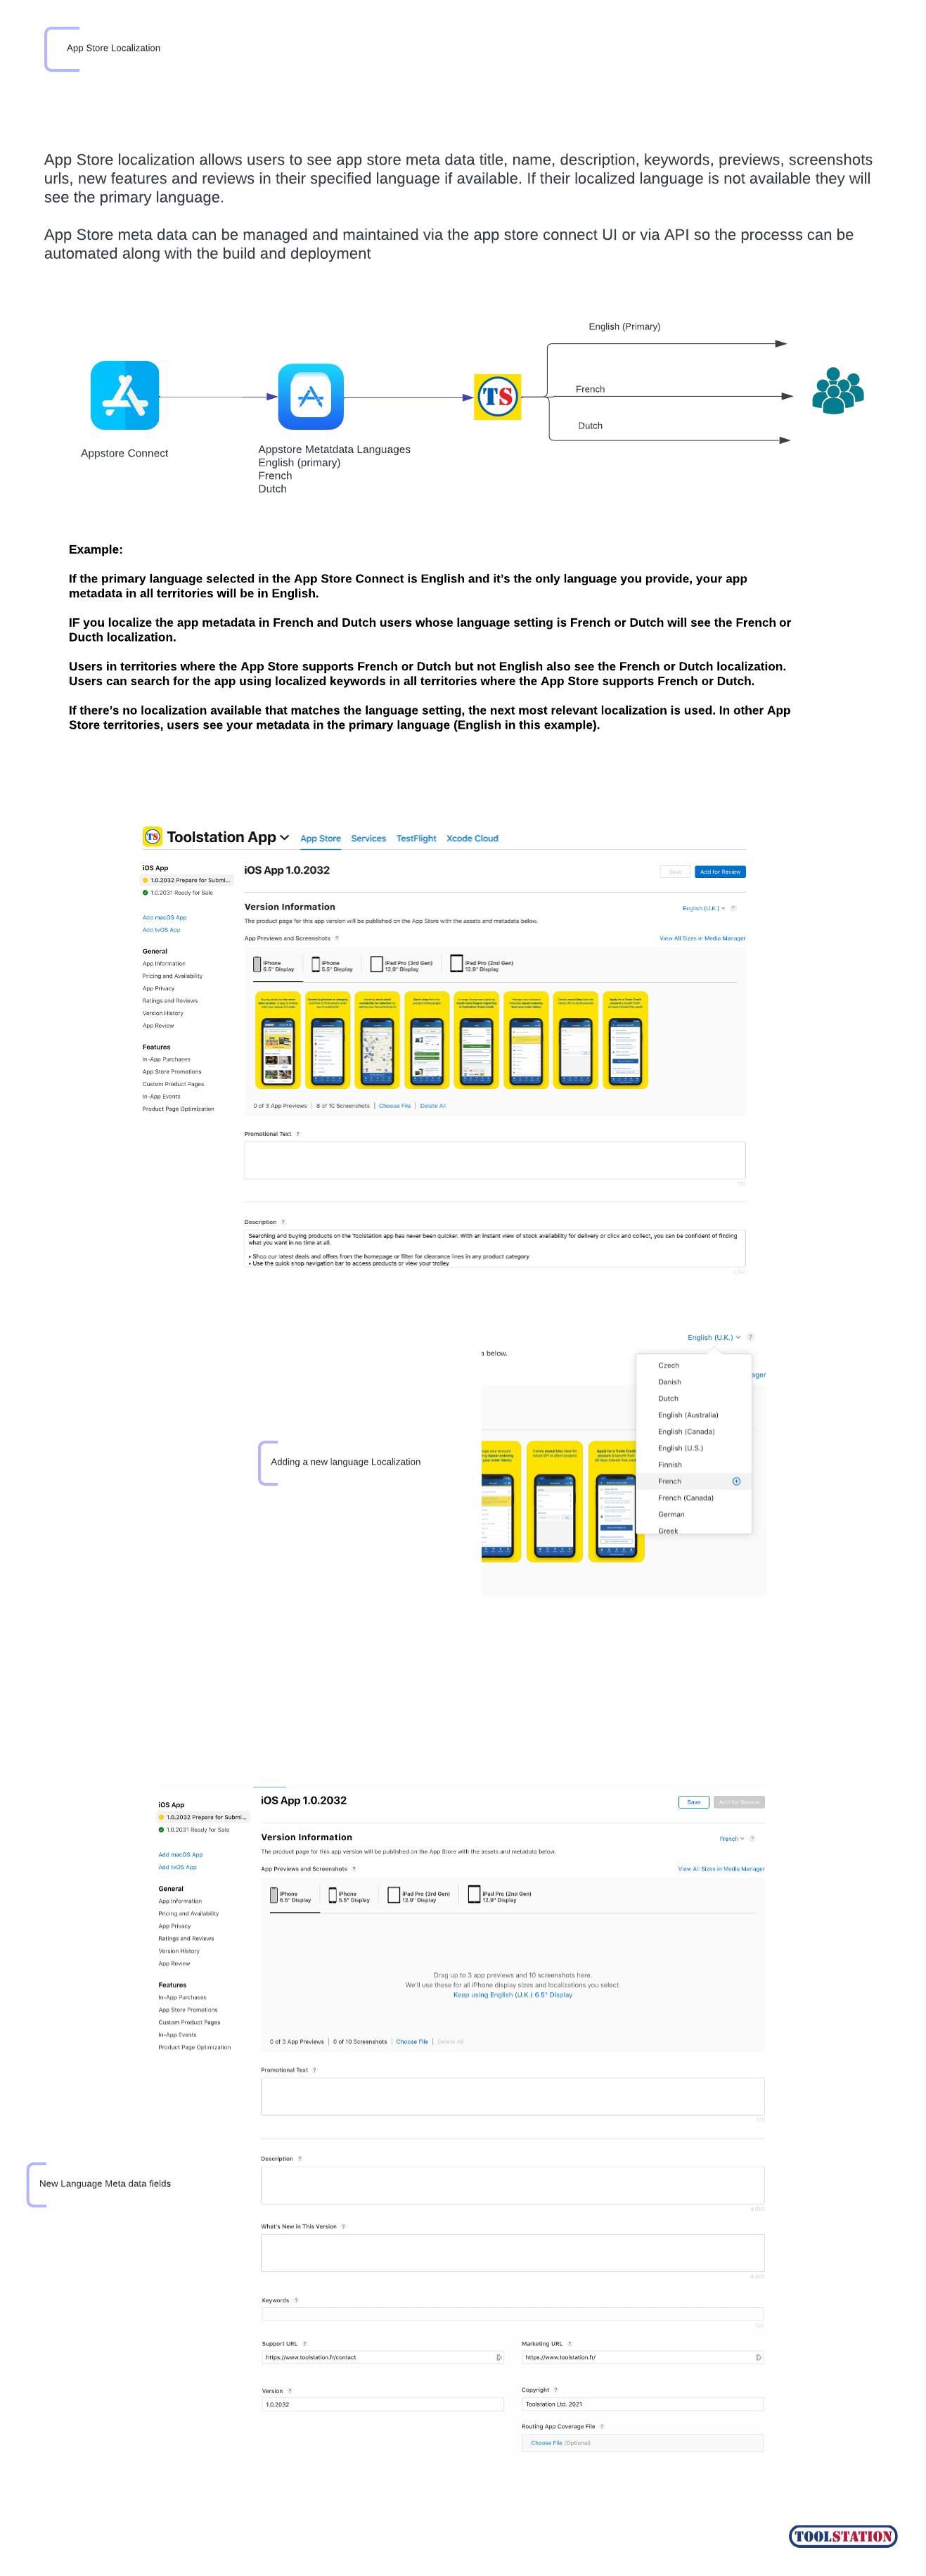Choose German in the language list
The image size is (926, 2576).
click(x=671, y=1514)
